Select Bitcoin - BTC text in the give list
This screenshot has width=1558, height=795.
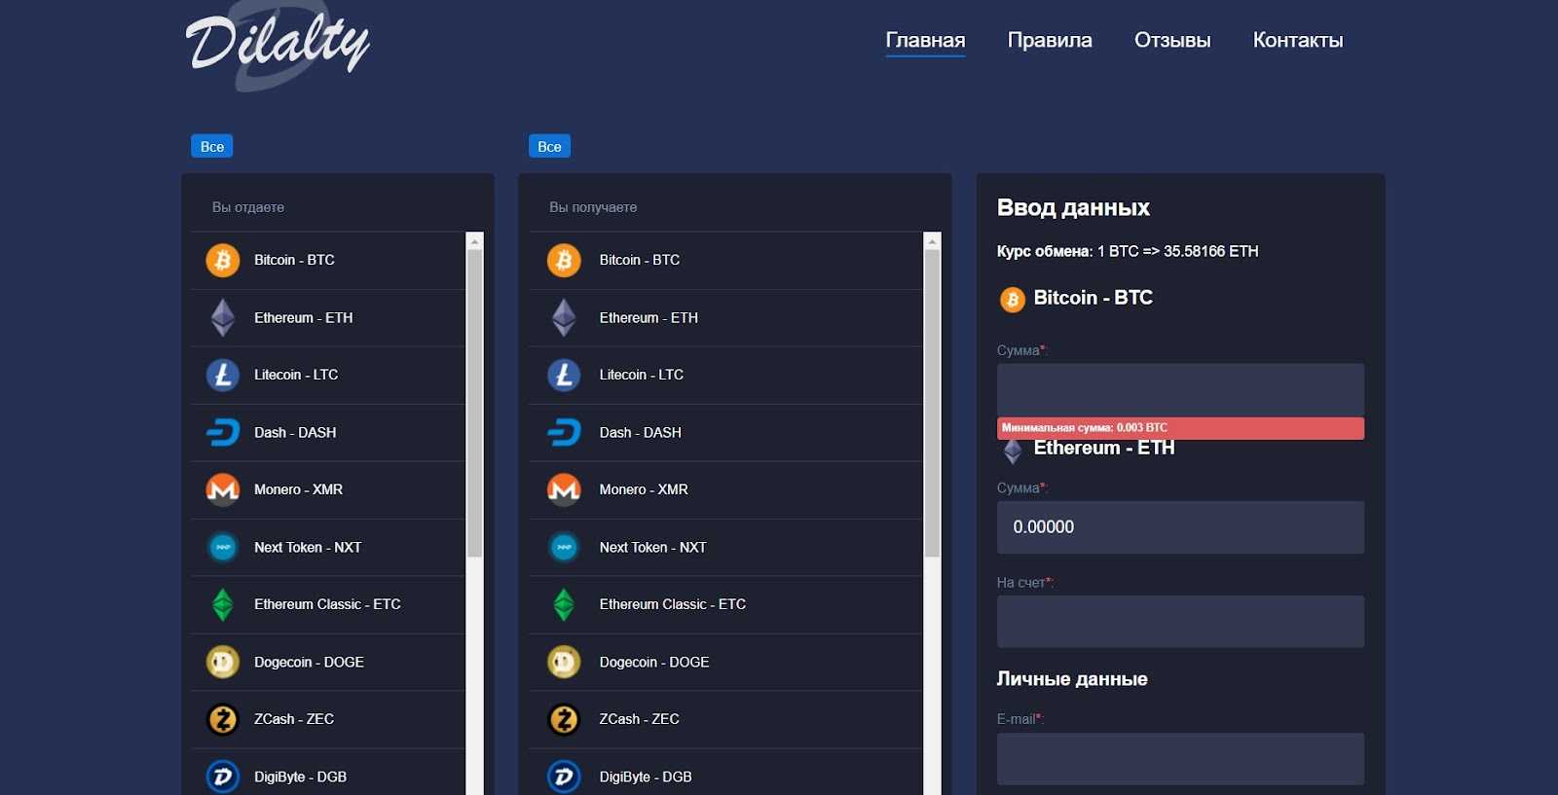[294, 260]
